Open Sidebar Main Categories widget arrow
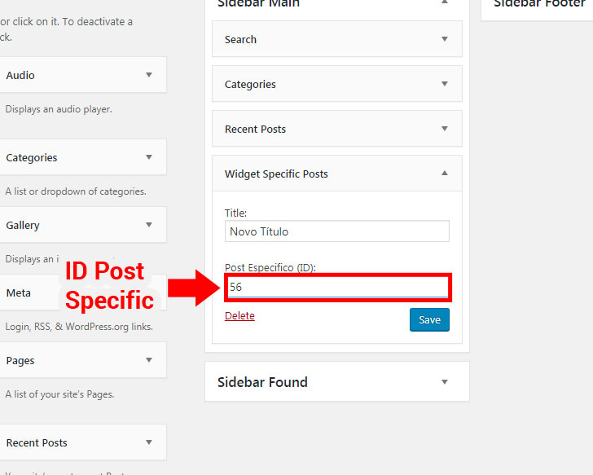 [445, 84]
